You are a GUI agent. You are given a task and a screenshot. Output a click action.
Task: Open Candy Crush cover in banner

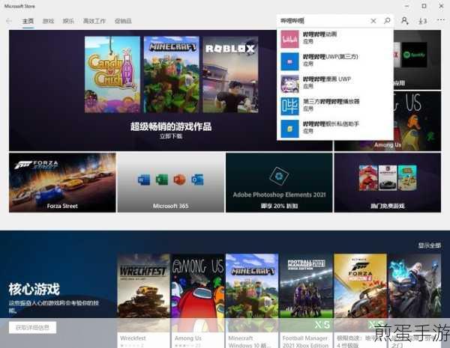pos(112,75)
